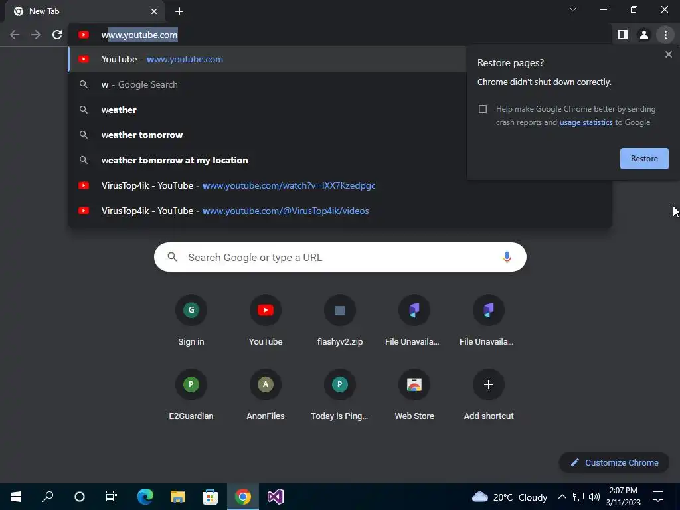Screen dimensions: 680x510
Task: Open the AnonFiles shortcut
Action: (266, 394)
